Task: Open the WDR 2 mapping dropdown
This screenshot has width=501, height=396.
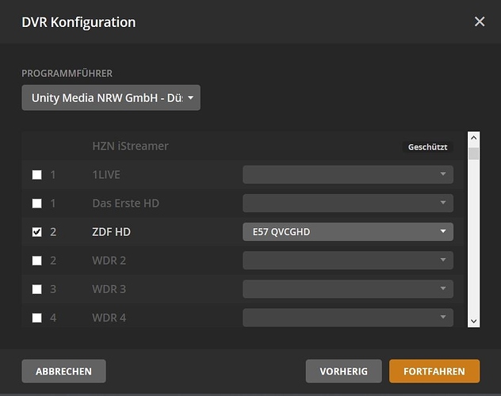Action: coord(348,261)
